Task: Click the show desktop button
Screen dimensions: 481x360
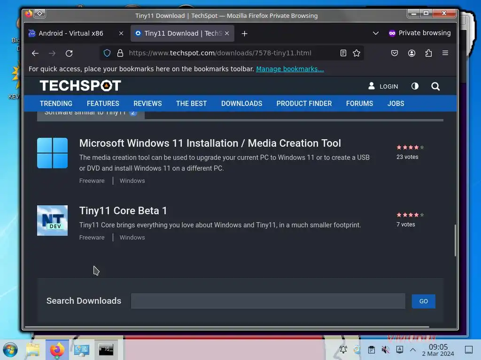Action: tap(469, 350)
